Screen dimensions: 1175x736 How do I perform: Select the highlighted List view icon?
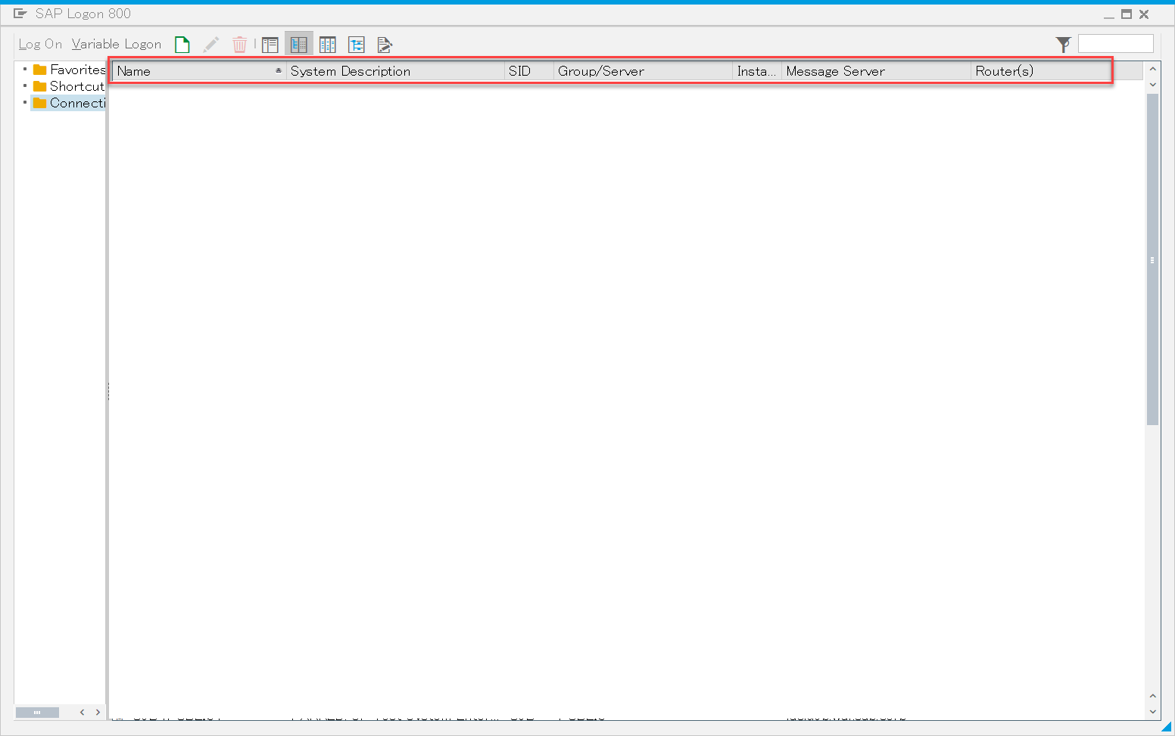pos(299,45)
